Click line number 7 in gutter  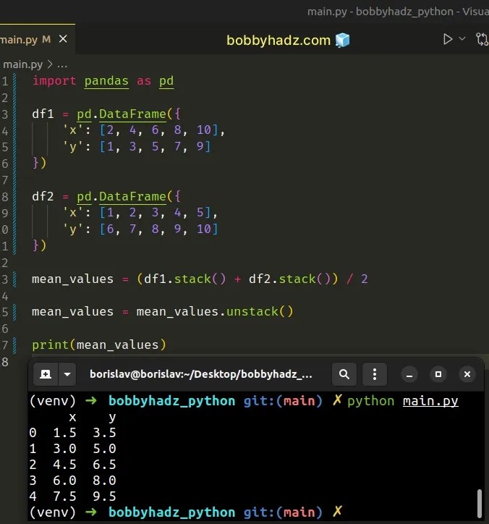point(4,180)
